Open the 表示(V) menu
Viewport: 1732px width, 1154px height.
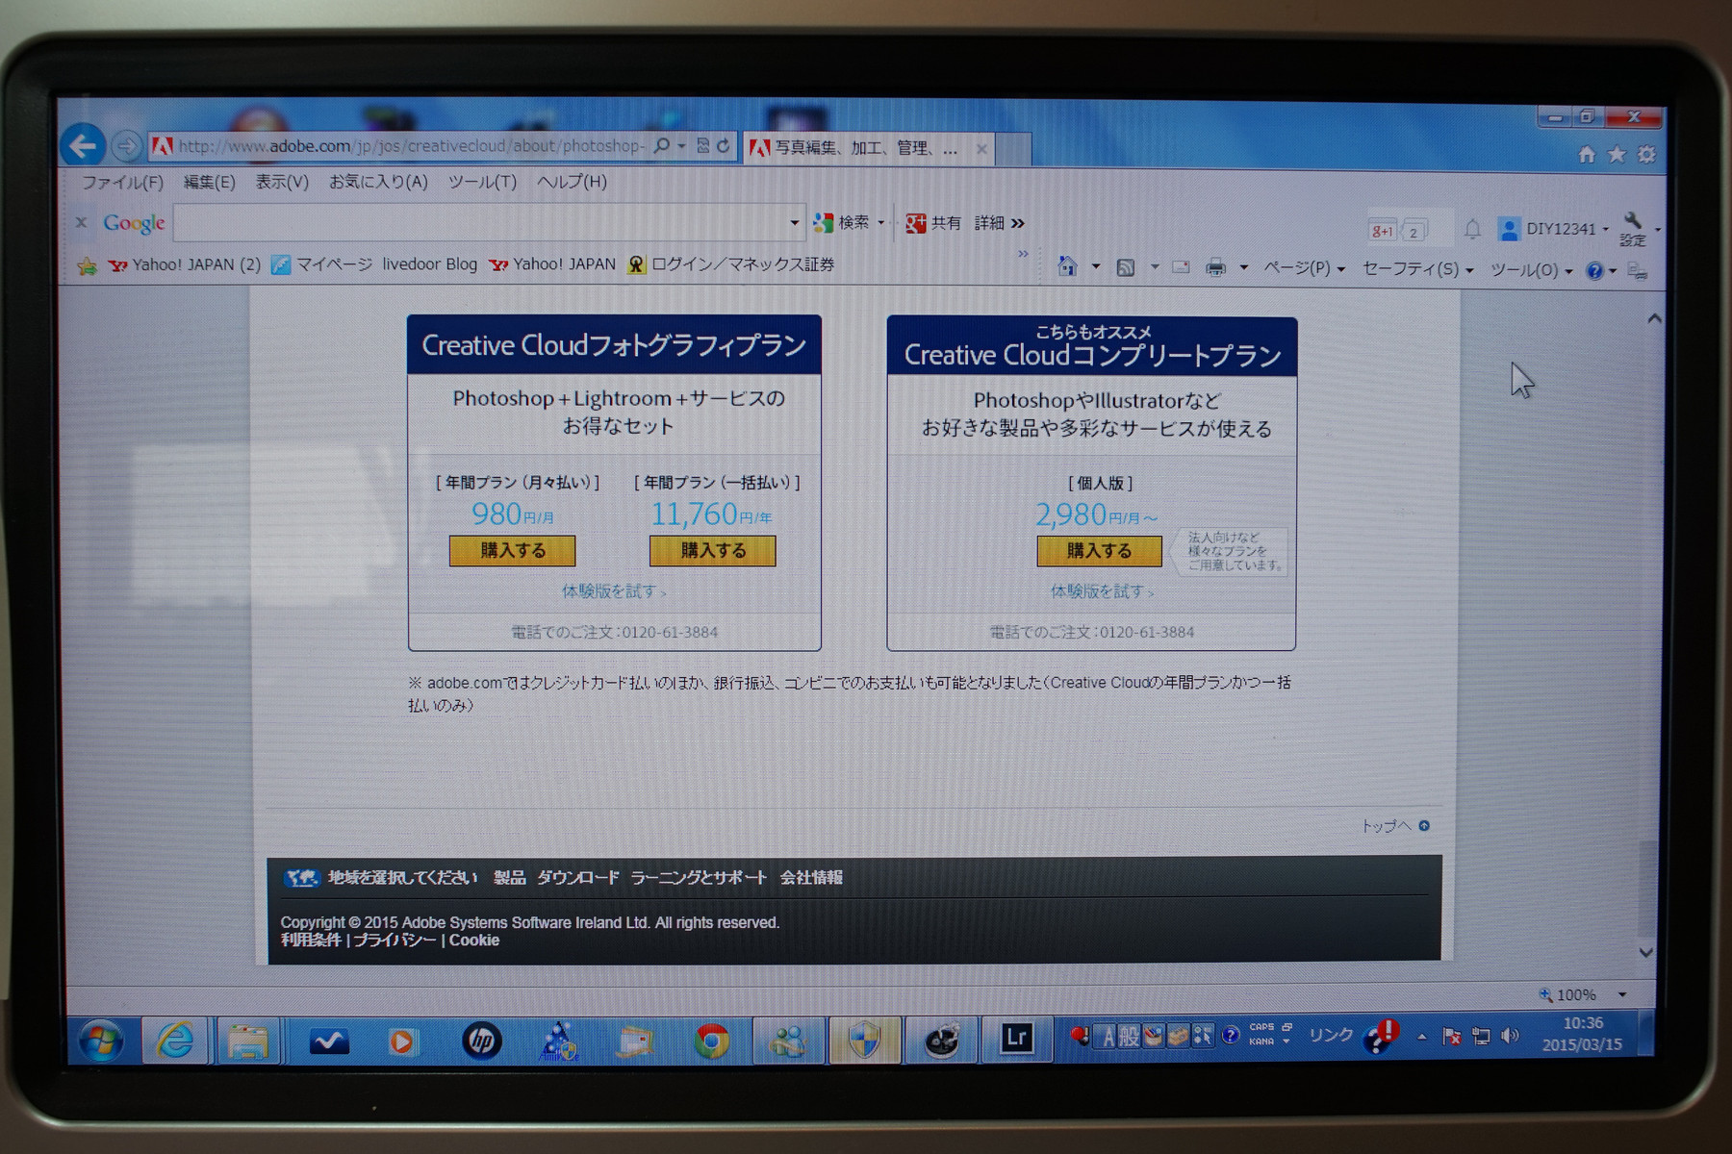(282, 182)
